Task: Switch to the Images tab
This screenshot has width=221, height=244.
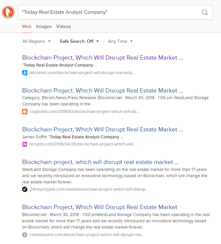Action: [x=44, y=26]
